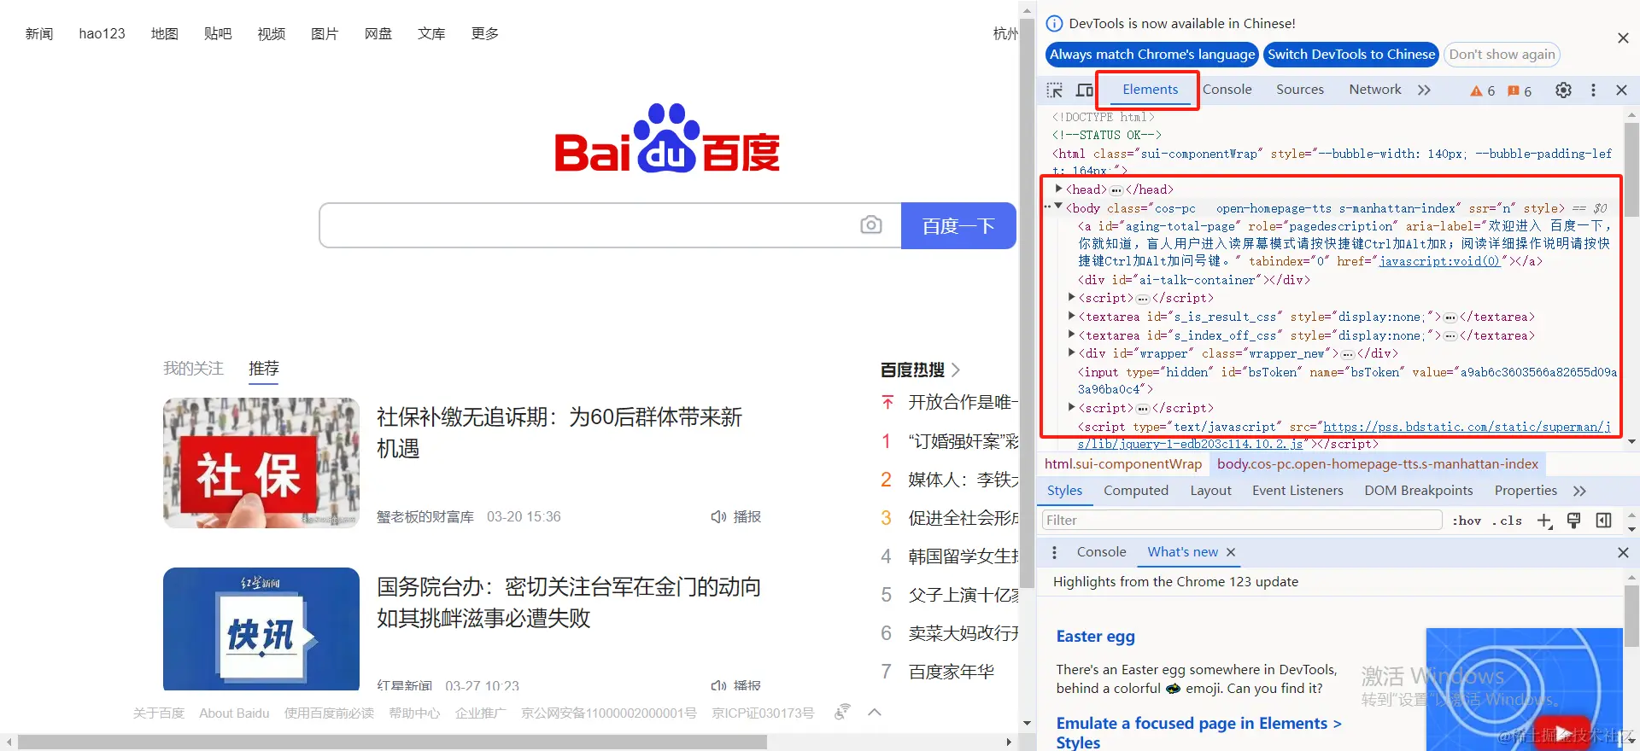Open the drawer three-dot menu
Image resolution: width=1640 pixels, height=751 pixels.
(x=1054, y=552)
